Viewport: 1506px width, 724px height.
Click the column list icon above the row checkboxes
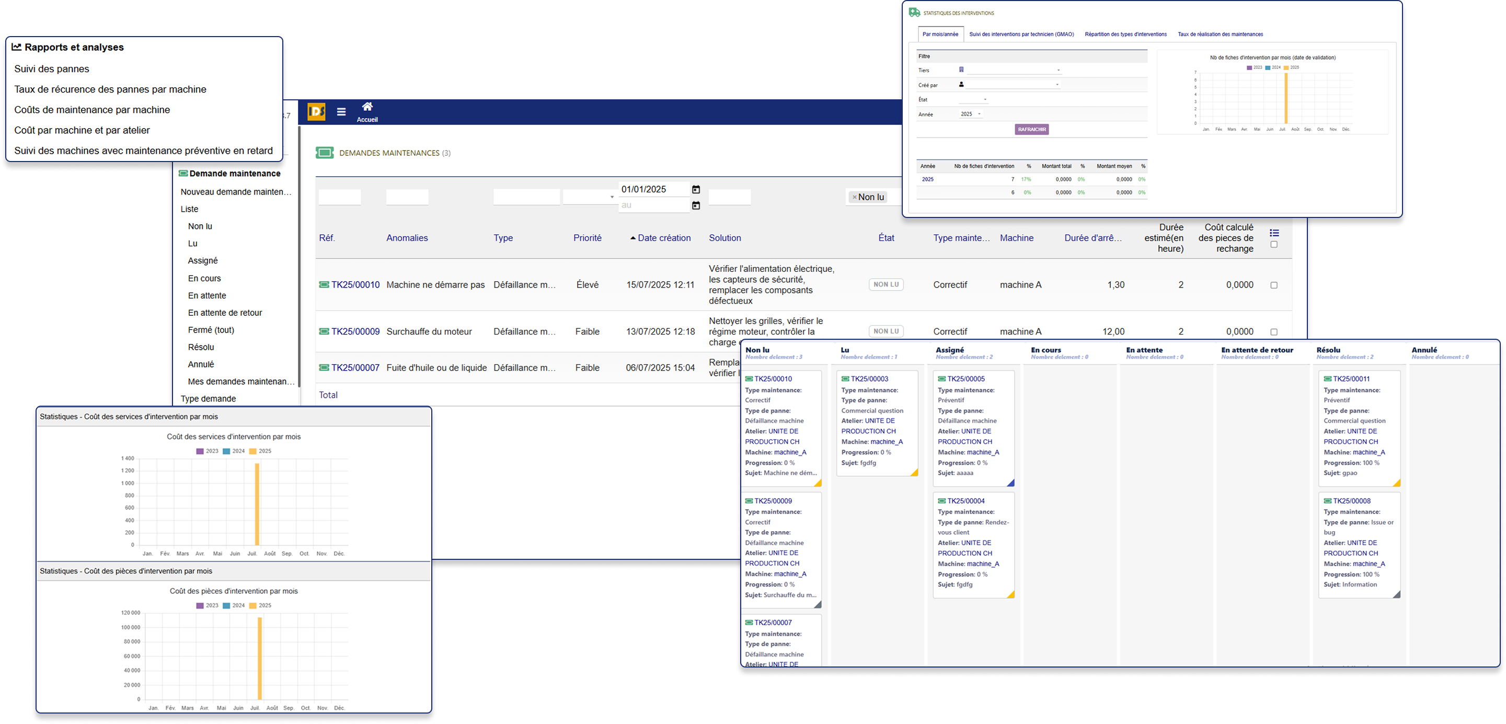tap(1274, 232)
